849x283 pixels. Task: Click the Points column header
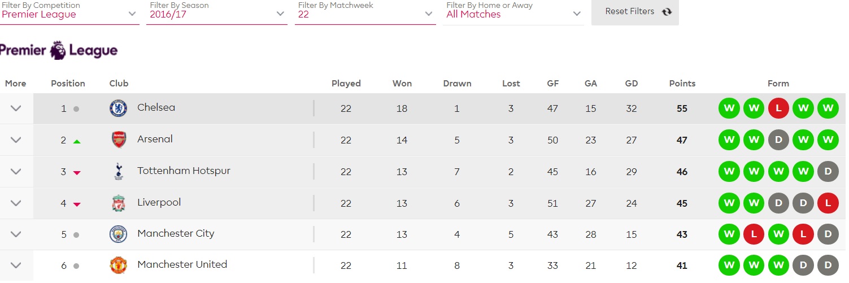(682, 84)
